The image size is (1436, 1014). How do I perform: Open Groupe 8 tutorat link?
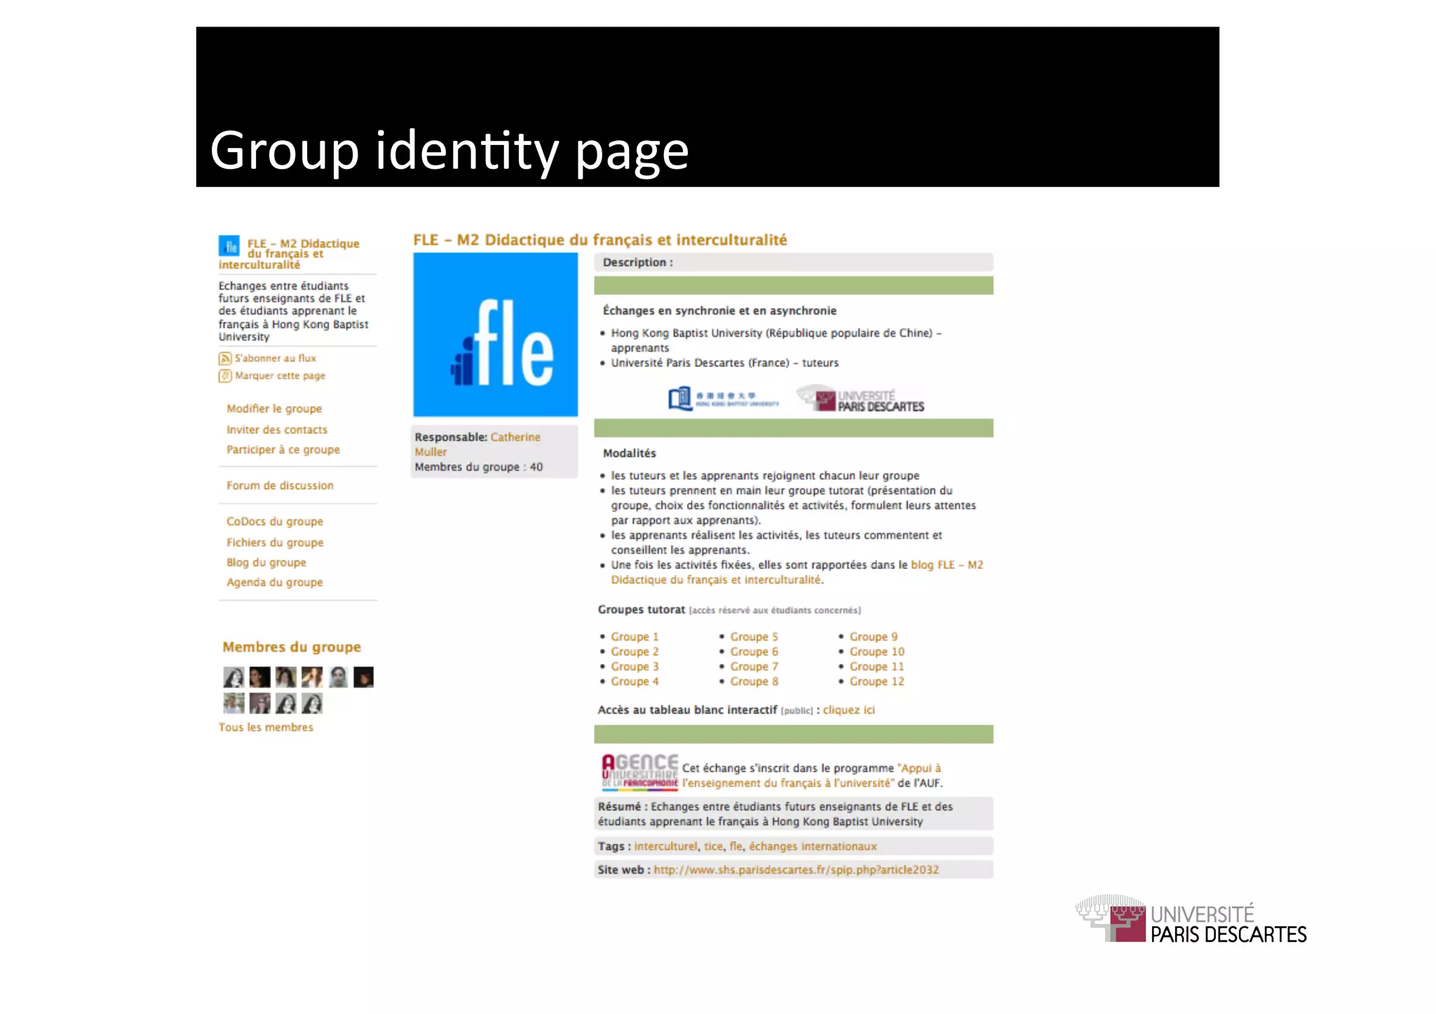coord(754,681)
